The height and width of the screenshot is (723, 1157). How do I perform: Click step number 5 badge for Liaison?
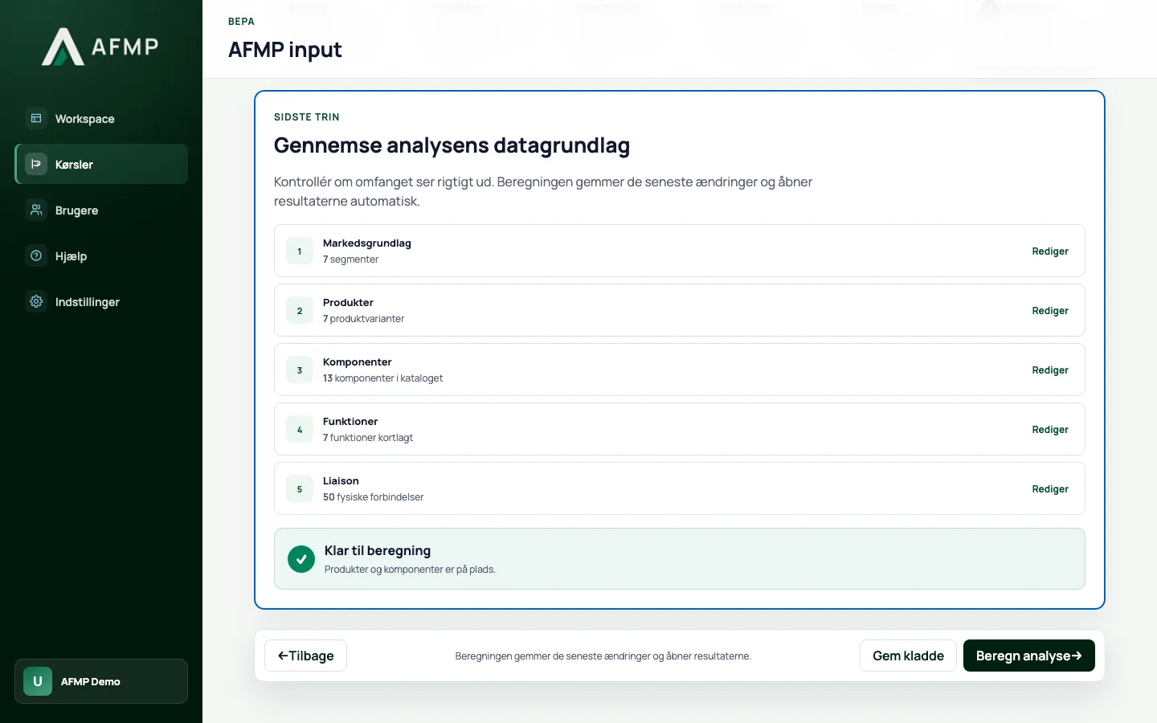point(300,488)
